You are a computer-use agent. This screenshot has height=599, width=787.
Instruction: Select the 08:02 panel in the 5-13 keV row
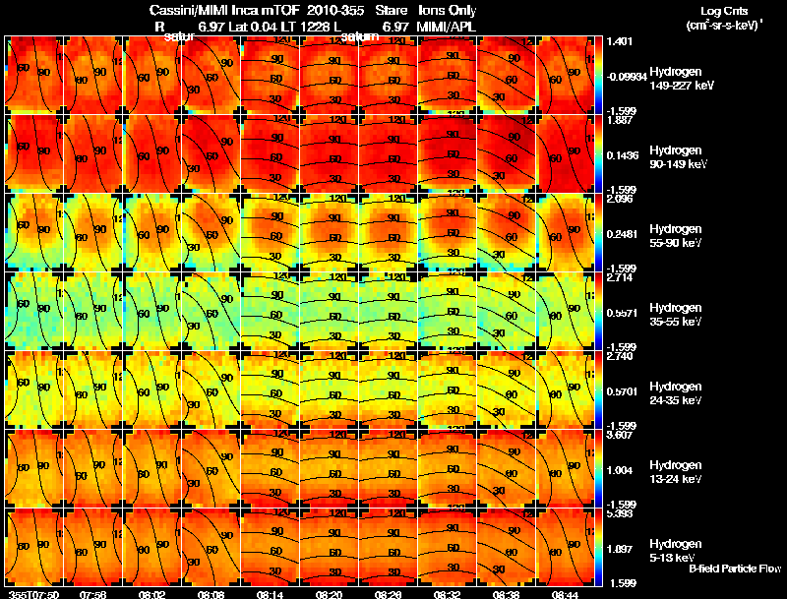coord(151,548)
